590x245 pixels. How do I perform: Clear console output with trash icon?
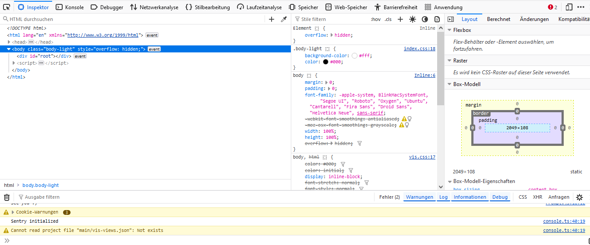(x=7, y=197)
